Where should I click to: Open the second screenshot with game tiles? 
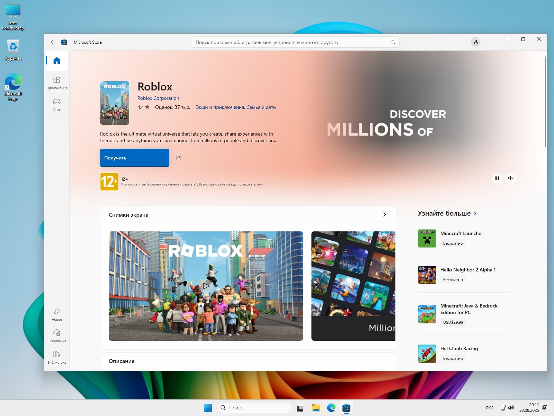coord(353,286)
